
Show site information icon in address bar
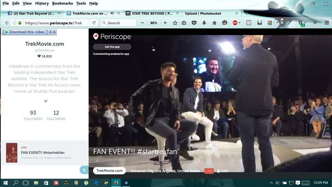point(15,23)
